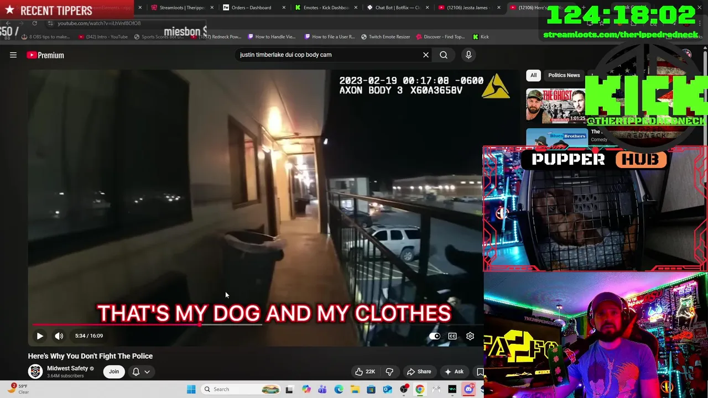Dislike the video with thumbs down
The width and height of the screenshot is (708, 398).
click(x=389, y=371)
